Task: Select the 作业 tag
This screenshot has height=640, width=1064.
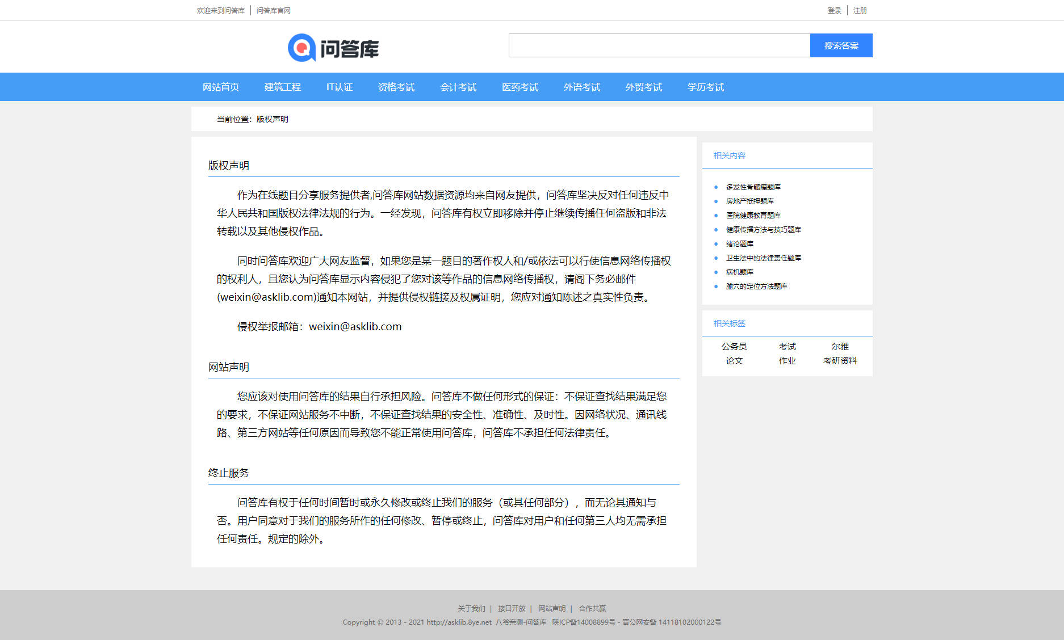Action: [787, 360]
